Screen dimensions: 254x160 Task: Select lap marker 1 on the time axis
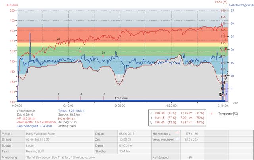(58, 94)
